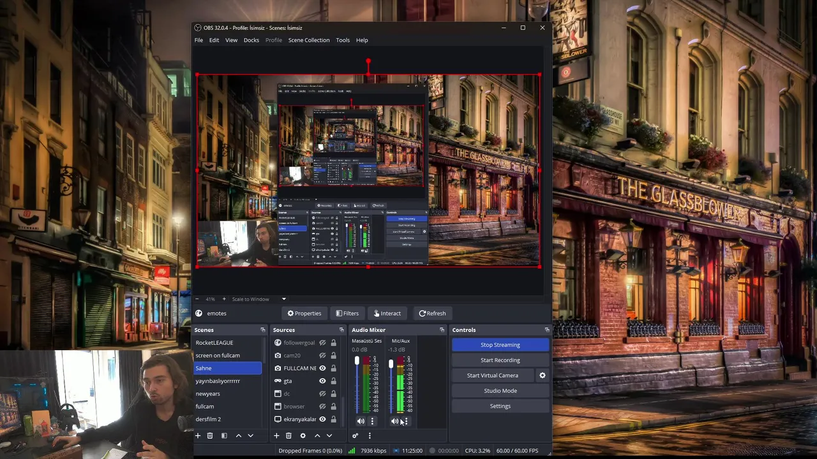This screenshot has height=459, width=817.
Task: Open selected source properties gear
Action: [x=303, y=435]
